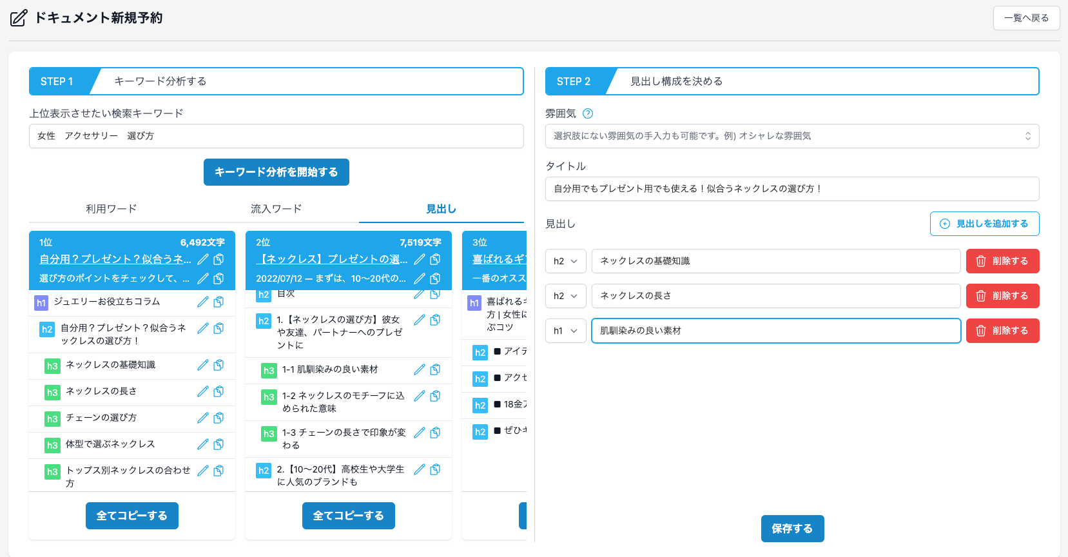Viewport: 1068px width, 557px height.
Task: Edit 1位 description 選び方のポイントをチェックして
Action: pyautogui.click(x=203, y=278)
